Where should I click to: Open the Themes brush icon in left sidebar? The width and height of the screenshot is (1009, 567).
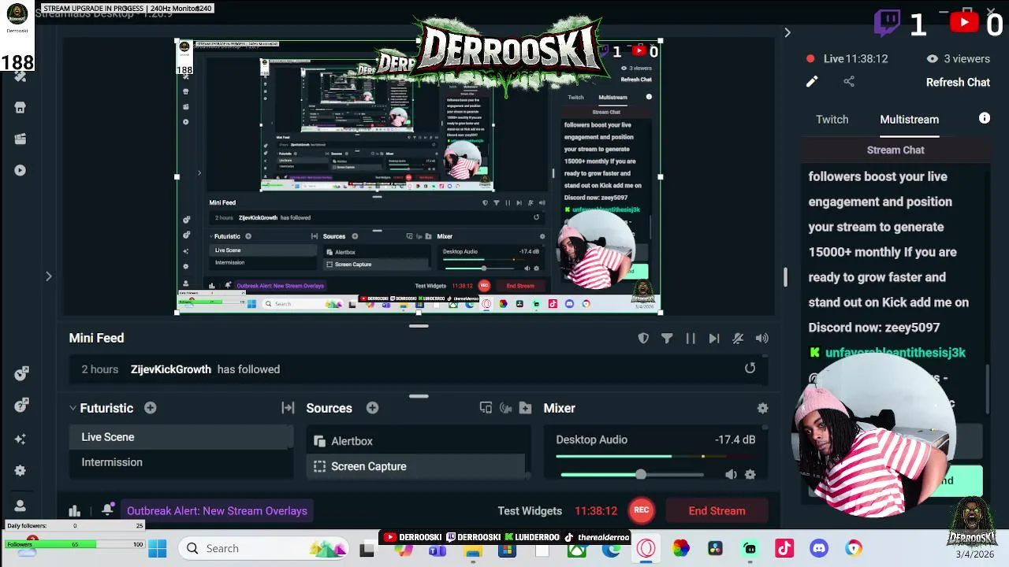20,76
